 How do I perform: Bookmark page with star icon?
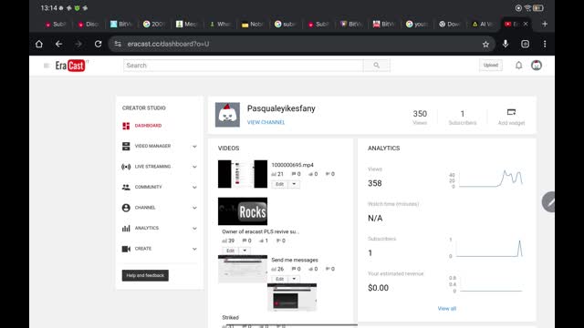(x=485, y=45)
